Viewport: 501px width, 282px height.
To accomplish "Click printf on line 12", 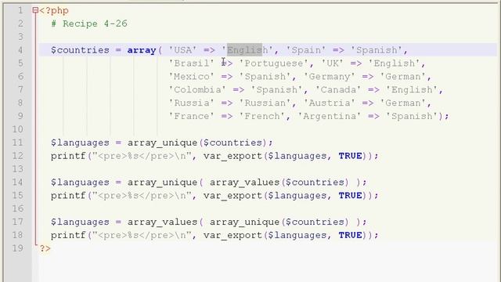I will pos(68,156).
